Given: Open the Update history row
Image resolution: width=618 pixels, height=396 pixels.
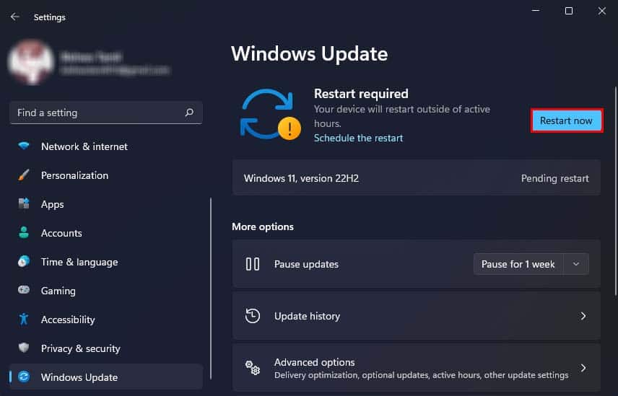Looking at the screenshot, I should [416, 316].
